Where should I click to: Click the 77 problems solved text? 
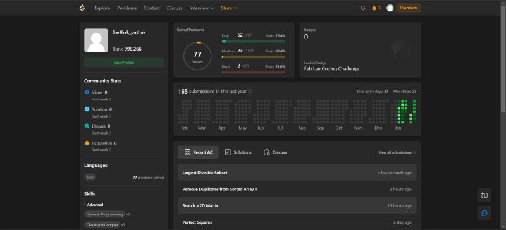[148, 178]
